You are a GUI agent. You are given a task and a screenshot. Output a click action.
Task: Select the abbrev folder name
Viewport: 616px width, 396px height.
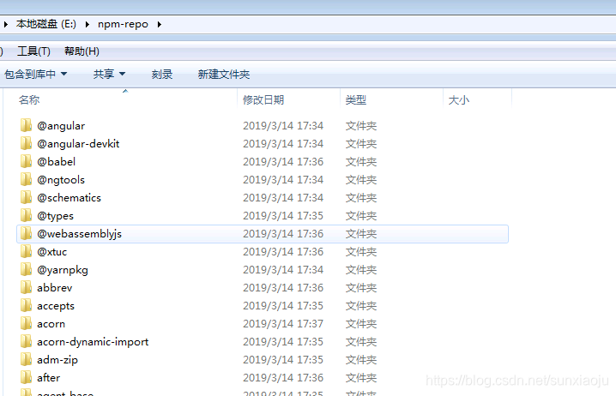coord(55,288)
